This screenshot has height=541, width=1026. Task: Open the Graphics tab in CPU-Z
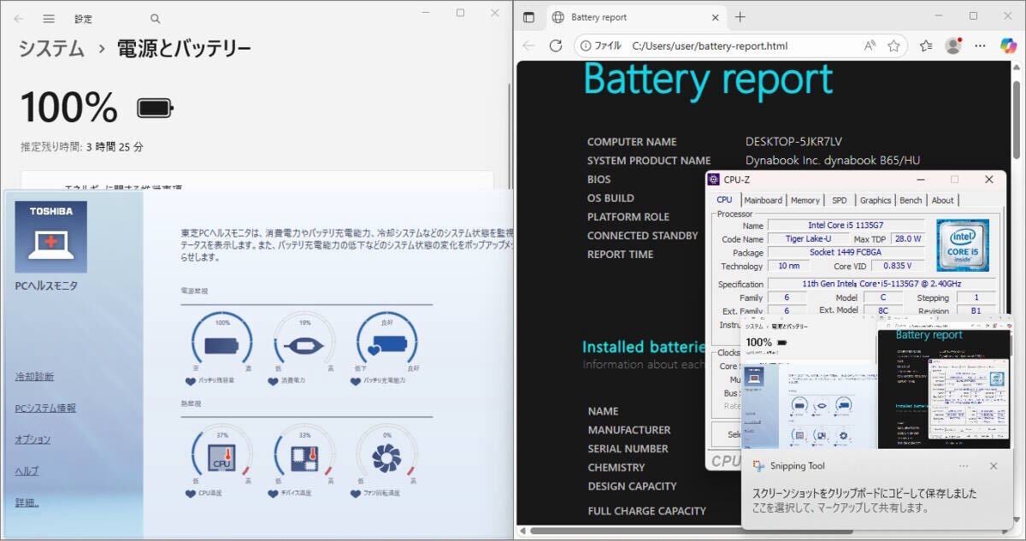(875, 200)
